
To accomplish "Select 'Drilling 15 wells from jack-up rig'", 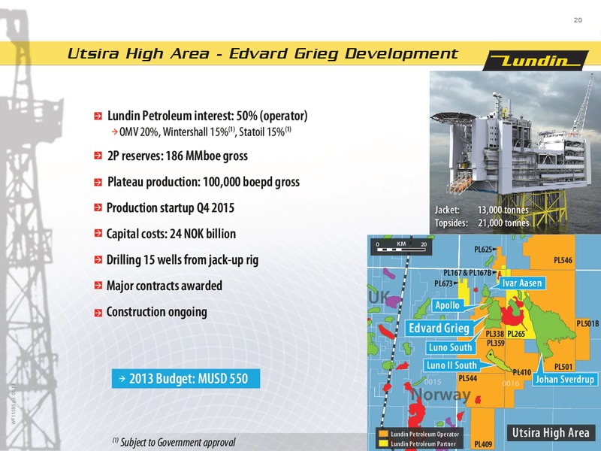I will 183,259.
